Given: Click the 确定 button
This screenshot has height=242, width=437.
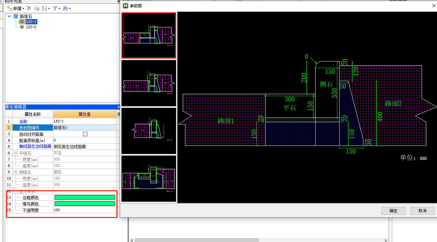Looking at the screenshot, I should click(x=394, y=211).
